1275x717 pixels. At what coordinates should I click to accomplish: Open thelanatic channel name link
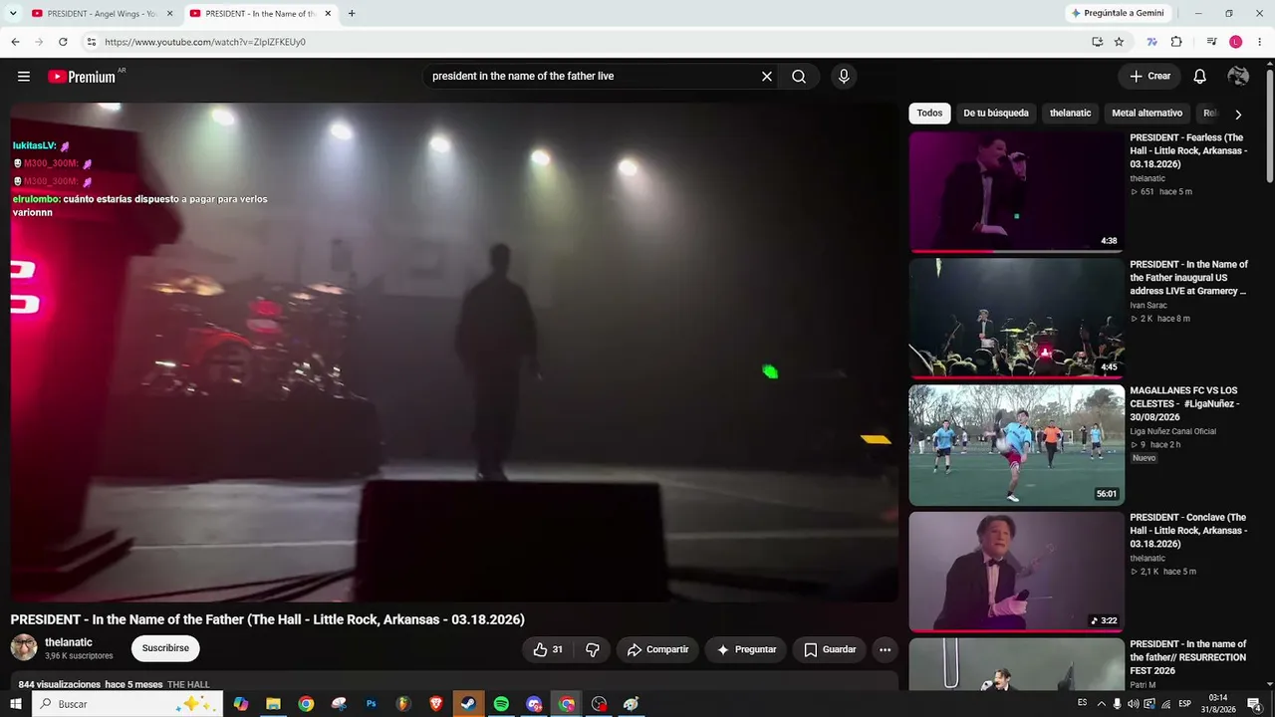tap(69, 642)
